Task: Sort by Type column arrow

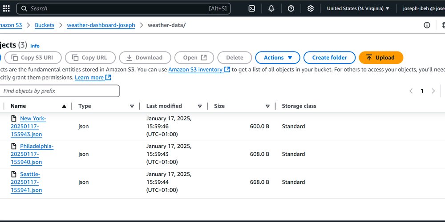Action: pyautogui.click(x=132, y=106)
